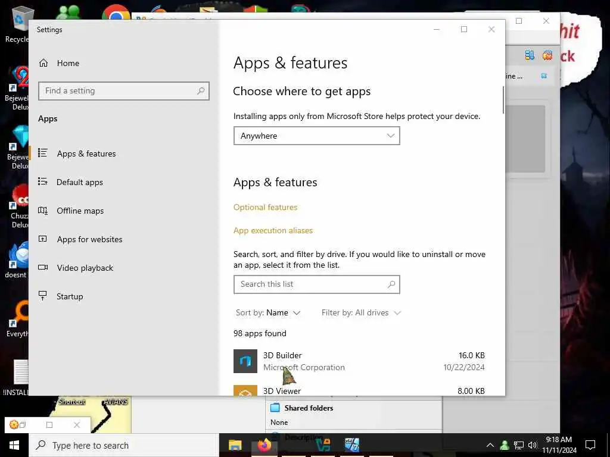Open Apps for websites page

(x=89, y=239)
